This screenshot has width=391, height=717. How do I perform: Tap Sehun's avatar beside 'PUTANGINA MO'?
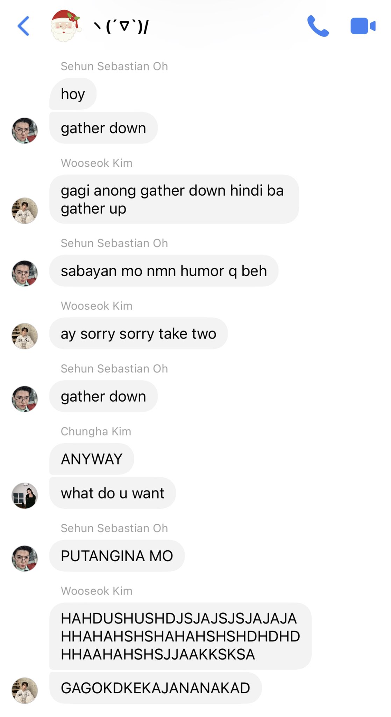coord(25,558)
